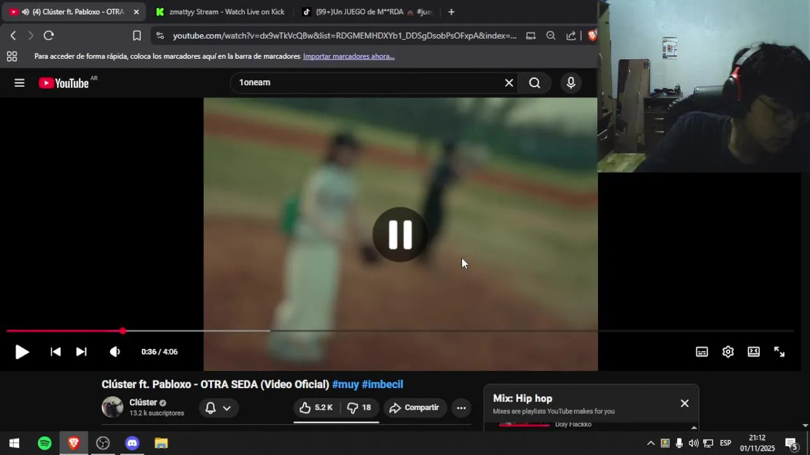The height and width of the screenshot is (455, 810).
Task: Switch to the Clúster ft. Pabloxo YouTube tab
Action: (x=73, y=11)
